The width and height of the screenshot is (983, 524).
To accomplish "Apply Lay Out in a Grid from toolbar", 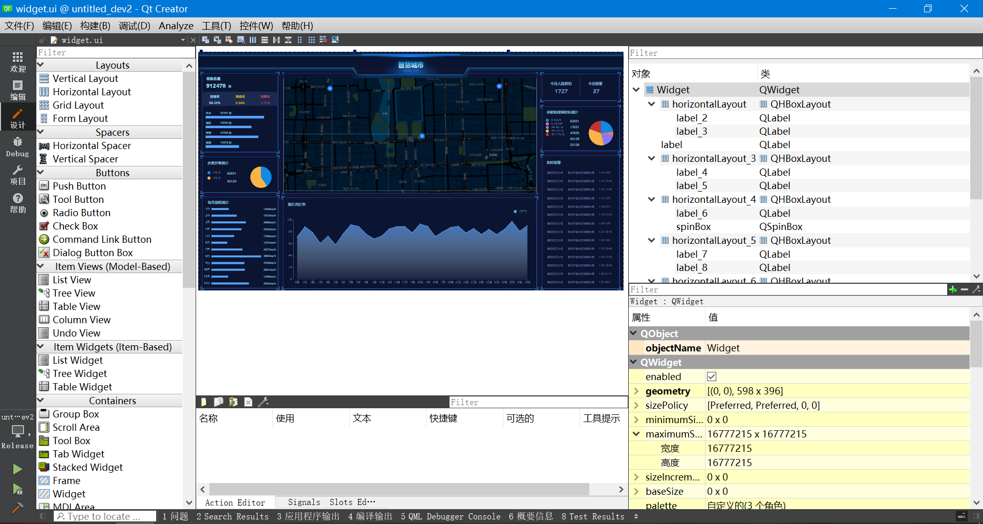I will click(311, 40).
